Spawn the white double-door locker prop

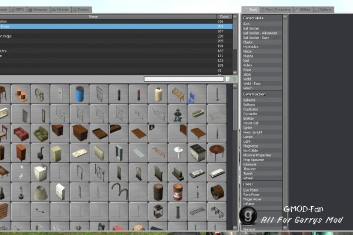60,192
